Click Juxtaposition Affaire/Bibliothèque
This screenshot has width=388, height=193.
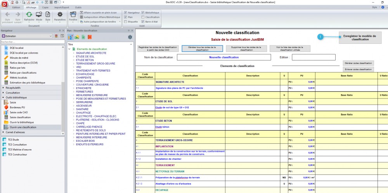coord(100,17)
